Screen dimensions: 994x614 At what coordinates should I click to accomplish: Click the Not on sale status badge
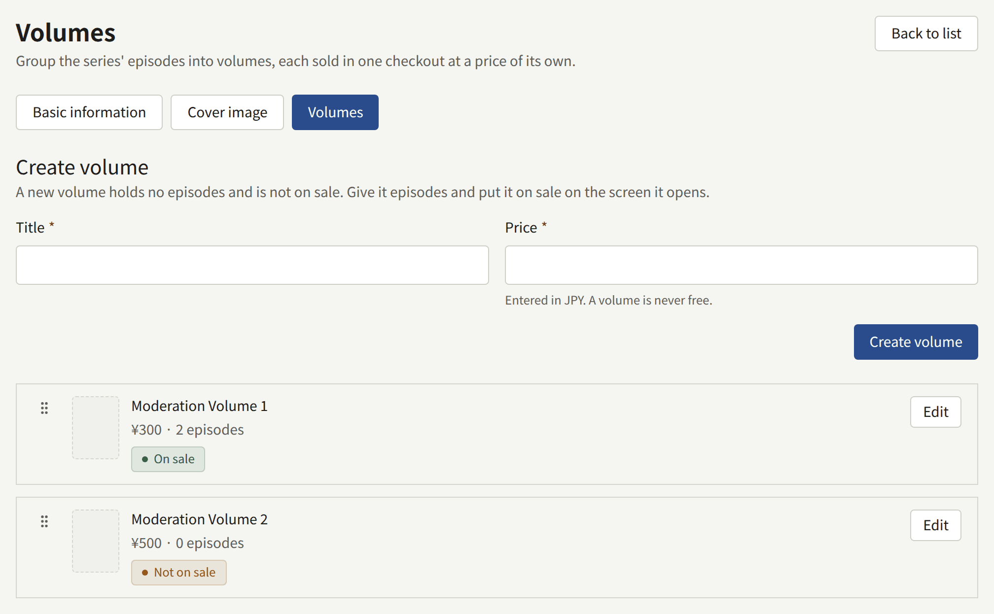[179, 573]
